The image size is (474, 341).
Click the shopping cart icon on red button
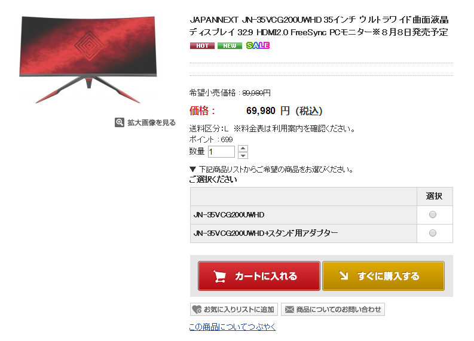pos(219,276)
